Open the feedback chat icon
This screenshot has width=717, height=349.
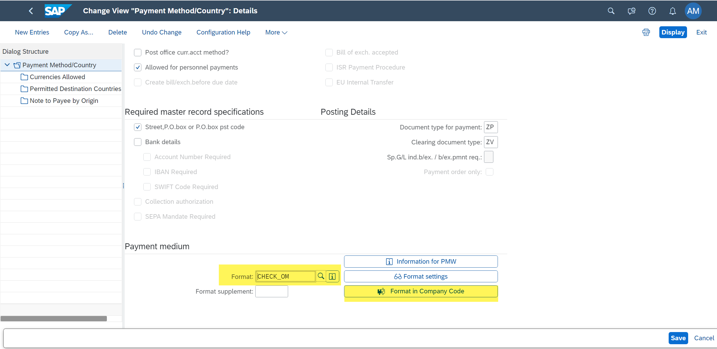click(x=631, y=11)
